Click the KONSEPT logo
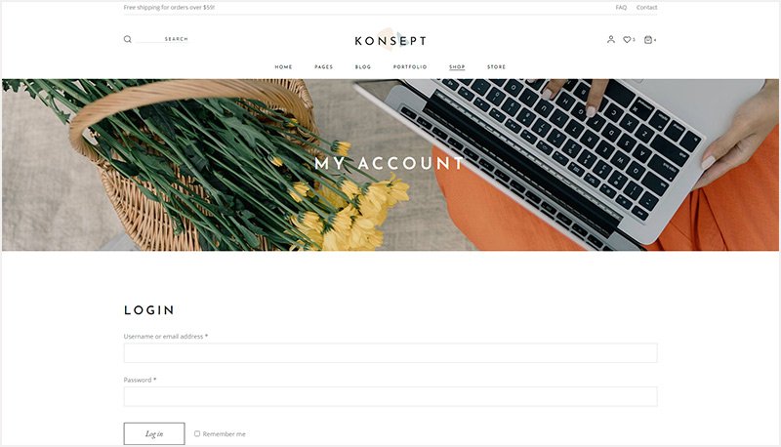 390,40
